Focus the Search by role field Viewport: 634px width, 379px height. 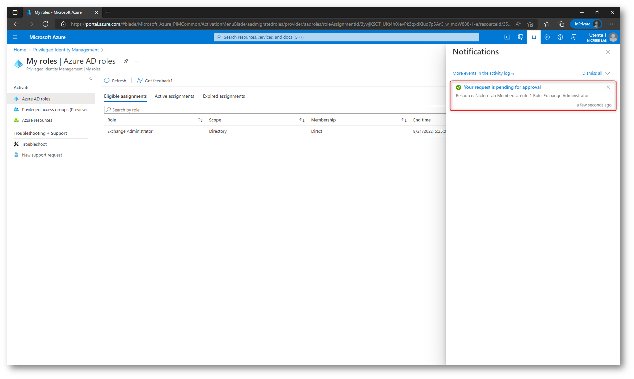[x=275, y=110]
